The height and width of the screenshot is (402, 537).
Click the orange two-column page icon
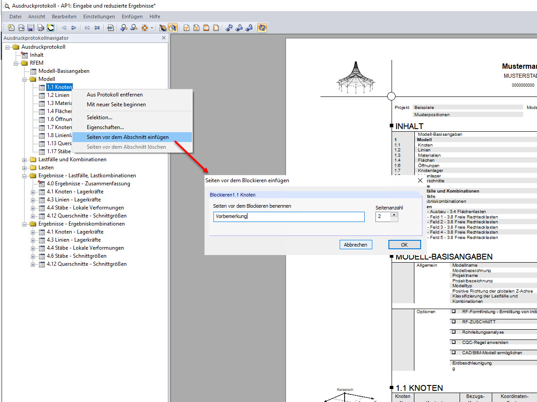click(196, 28)
